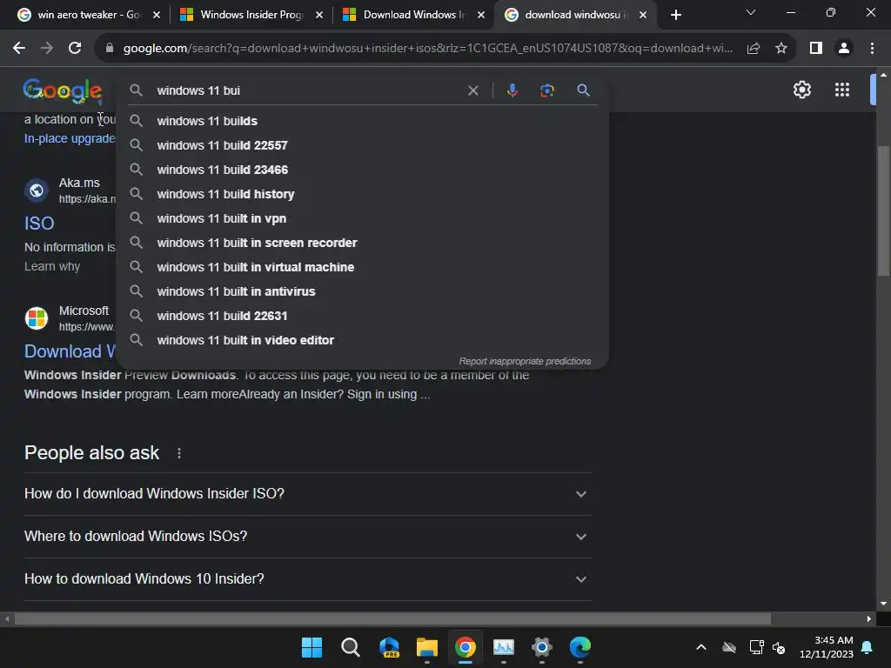Expand Where to download Windows ISOs

tap(307, 536)
